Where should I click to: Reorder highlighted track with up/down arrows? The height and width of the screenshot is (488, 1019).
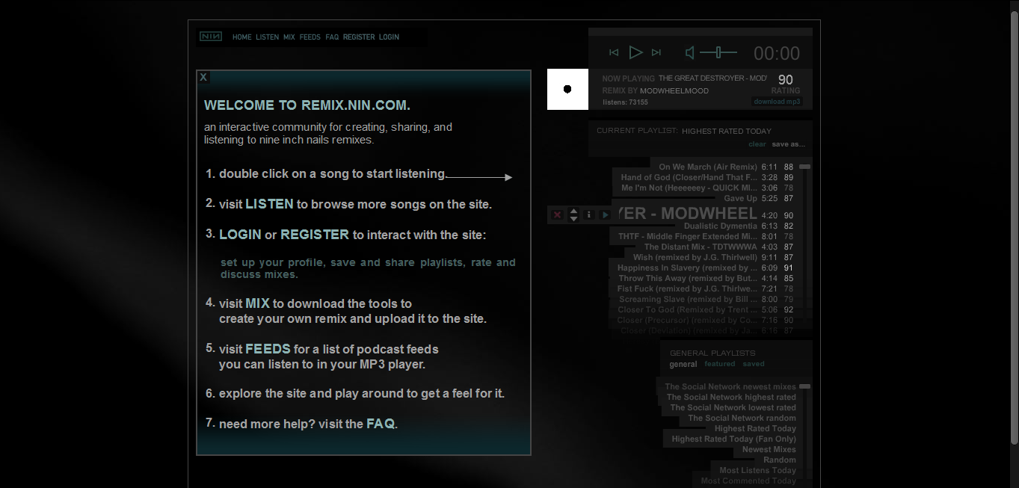pos(573,215)
